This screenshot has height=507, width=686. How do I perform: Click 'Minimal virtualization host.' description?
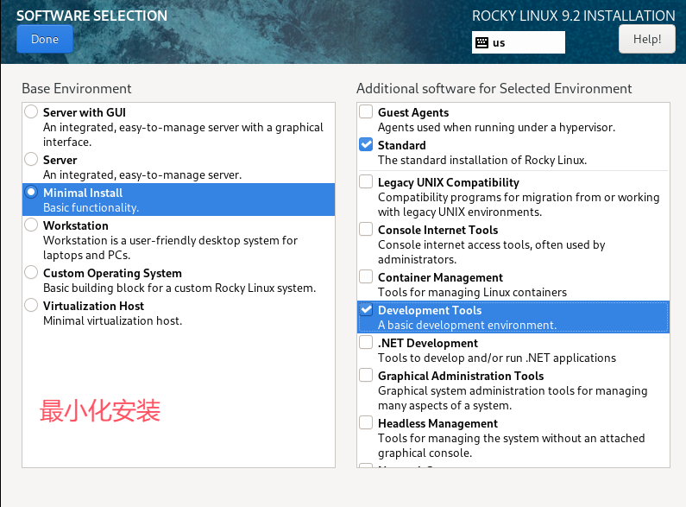(x=112, y=321)
